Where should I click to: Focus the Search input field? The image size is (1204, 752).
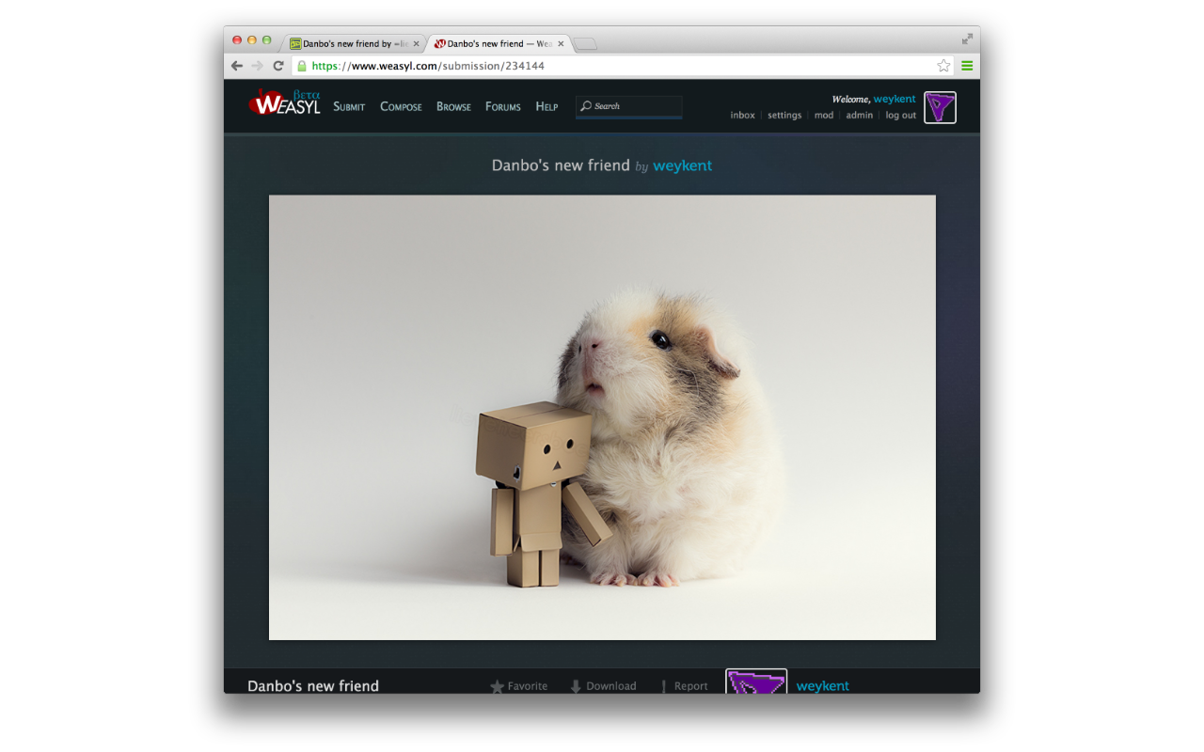click(x=629, y=106)
